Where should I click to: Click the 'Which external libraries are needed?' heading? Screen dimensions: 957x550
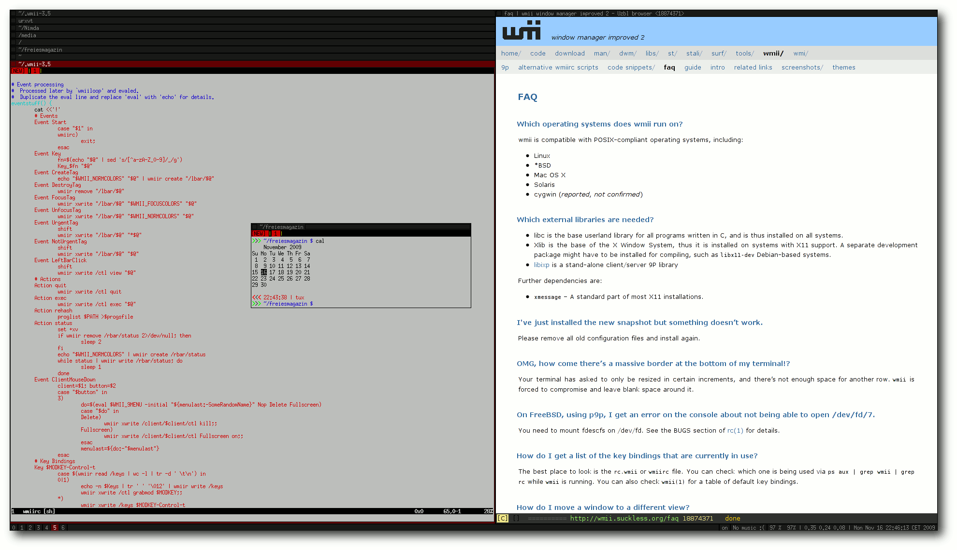[585, 220]
